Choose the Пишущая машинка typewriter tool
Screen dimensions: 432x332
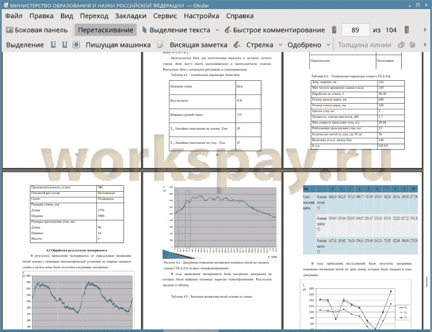click(118, 45)
